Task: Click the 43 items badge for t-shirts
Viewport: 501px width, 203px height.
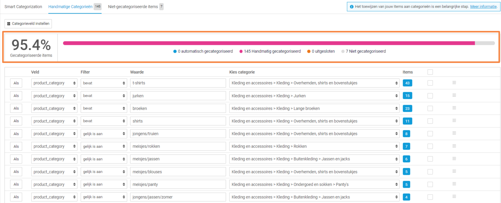Action: tap(407, 83)
